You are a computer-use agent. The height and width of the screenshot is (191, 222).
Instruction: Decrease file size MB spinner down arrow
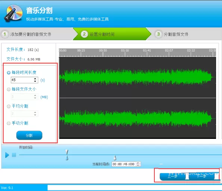tap(35, 98)
